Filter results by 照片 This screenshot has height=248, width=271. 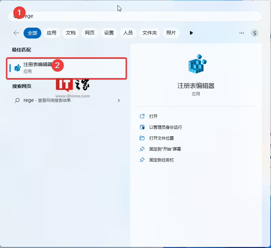[171, 33]
